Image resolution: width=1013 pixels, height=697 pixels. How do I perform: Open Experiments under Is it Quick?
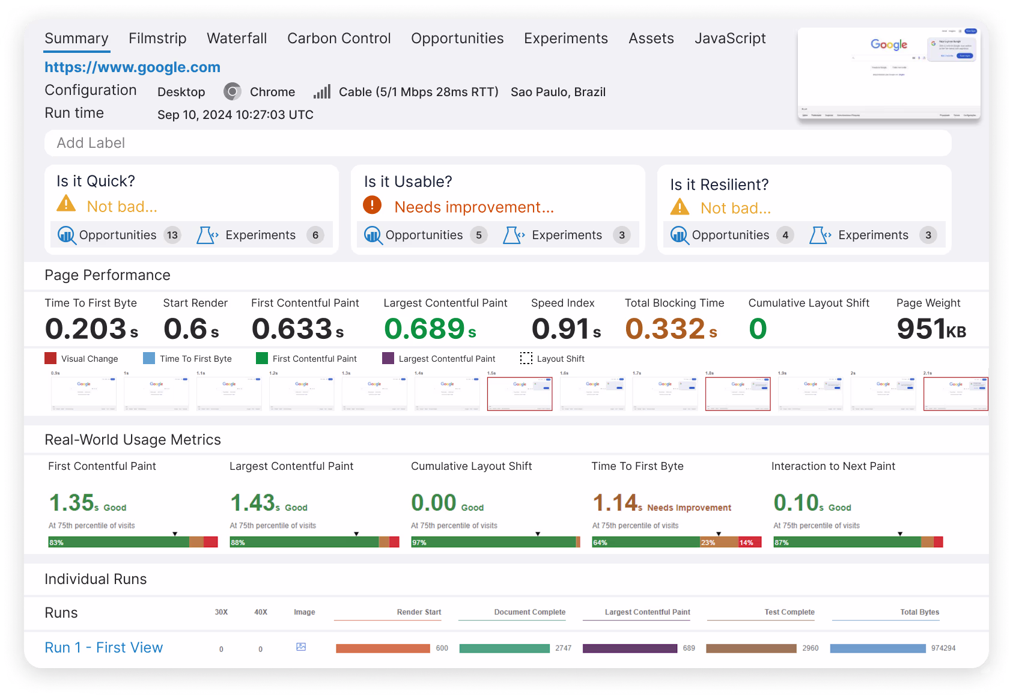coord(260,235)
